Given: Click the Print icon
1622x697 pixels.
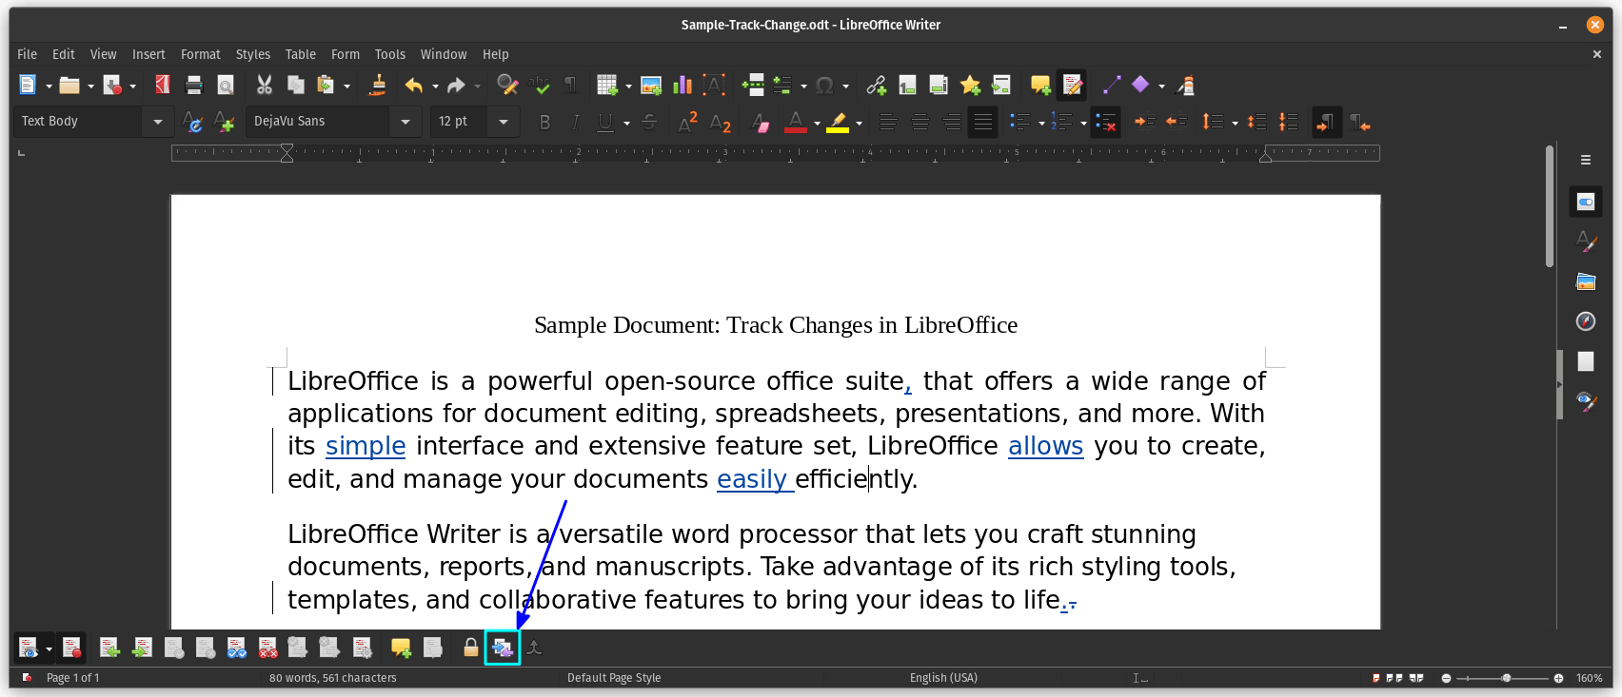Looking at the screenshot, I should coord(194,85).
